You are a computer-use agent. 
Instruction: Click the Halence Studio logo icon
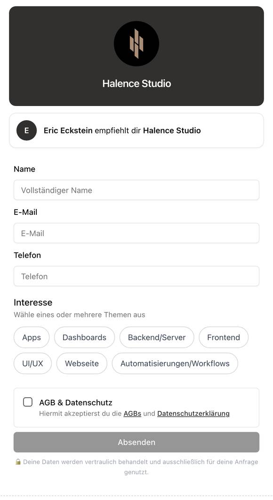(136, 44)
